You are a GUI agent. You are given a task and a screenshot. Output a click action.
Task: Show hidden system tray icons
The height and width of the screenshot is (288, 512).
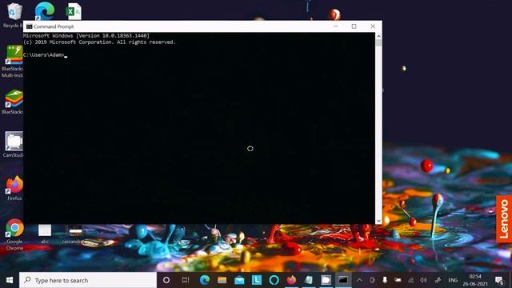coord(359,280)
